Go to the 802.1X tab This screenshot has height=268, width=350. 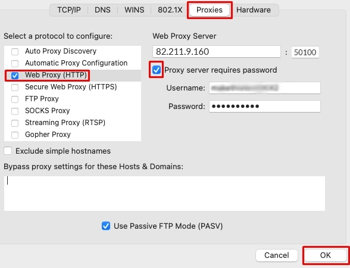pos(170,10)
